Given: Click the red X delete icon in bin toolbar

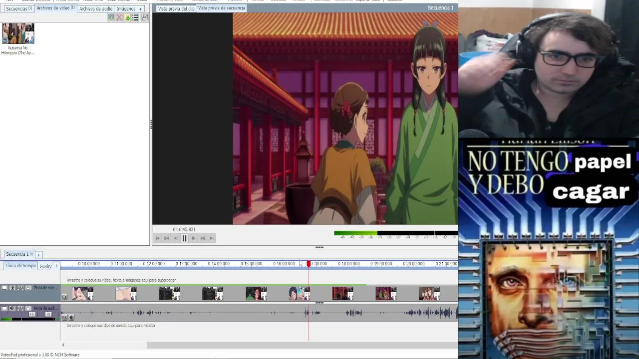Looking at the screenshot, I should click(119, 17).
